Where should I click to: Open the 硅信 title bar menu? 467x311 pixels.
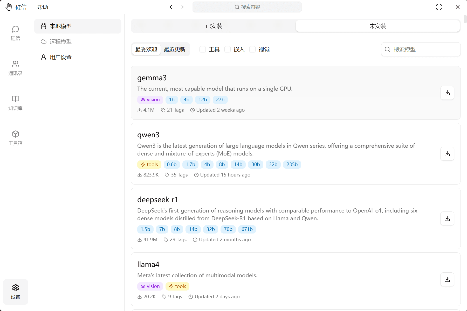(21, 7)
